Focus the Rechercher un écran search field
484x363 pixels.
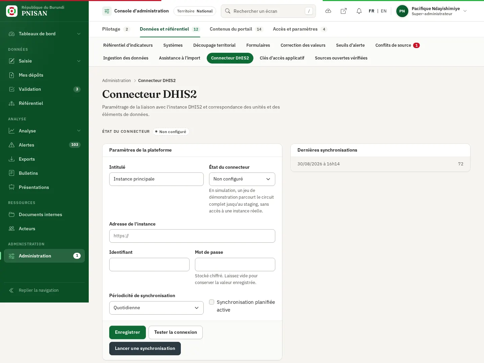coord(268,11)
